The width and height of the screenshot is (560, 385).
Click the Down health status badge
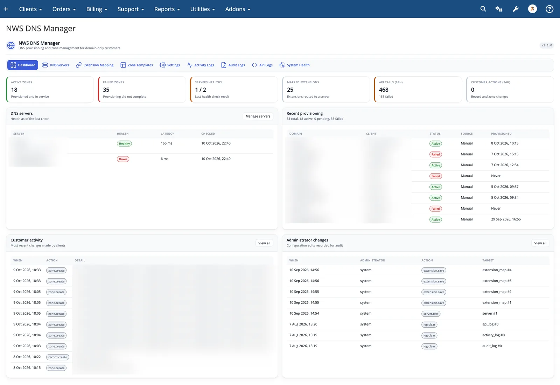click(123, 159)
